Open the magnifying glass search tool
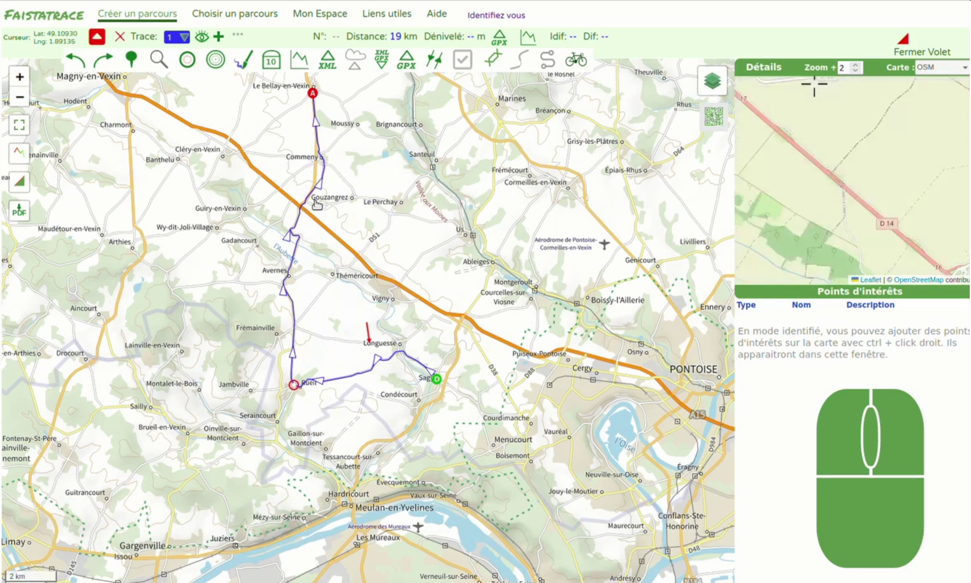The image size is (971, 583). click(x=159, y=60)
